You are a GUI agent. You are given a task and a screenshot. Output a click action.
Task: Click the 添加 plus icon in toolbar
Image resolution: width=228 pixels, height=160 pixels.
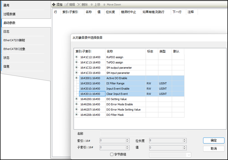[54, 4]
